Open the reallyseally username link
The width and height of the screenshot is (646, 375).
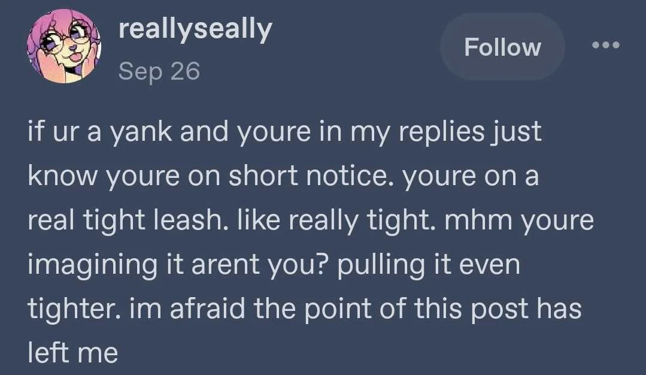coord(195,29)
